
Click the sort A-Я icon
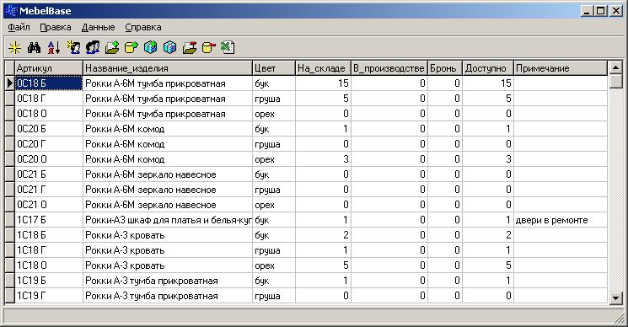pyautogui.click(x=54, y=48)
